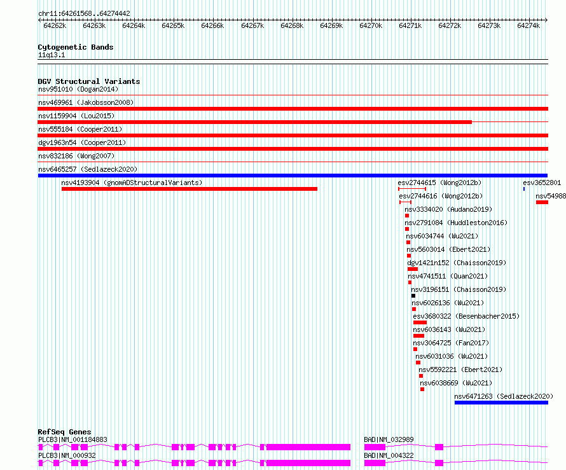The image size is (566, 470).
Task: Click the red dgv1421n152 variant bar
Action: coord(413,269)
